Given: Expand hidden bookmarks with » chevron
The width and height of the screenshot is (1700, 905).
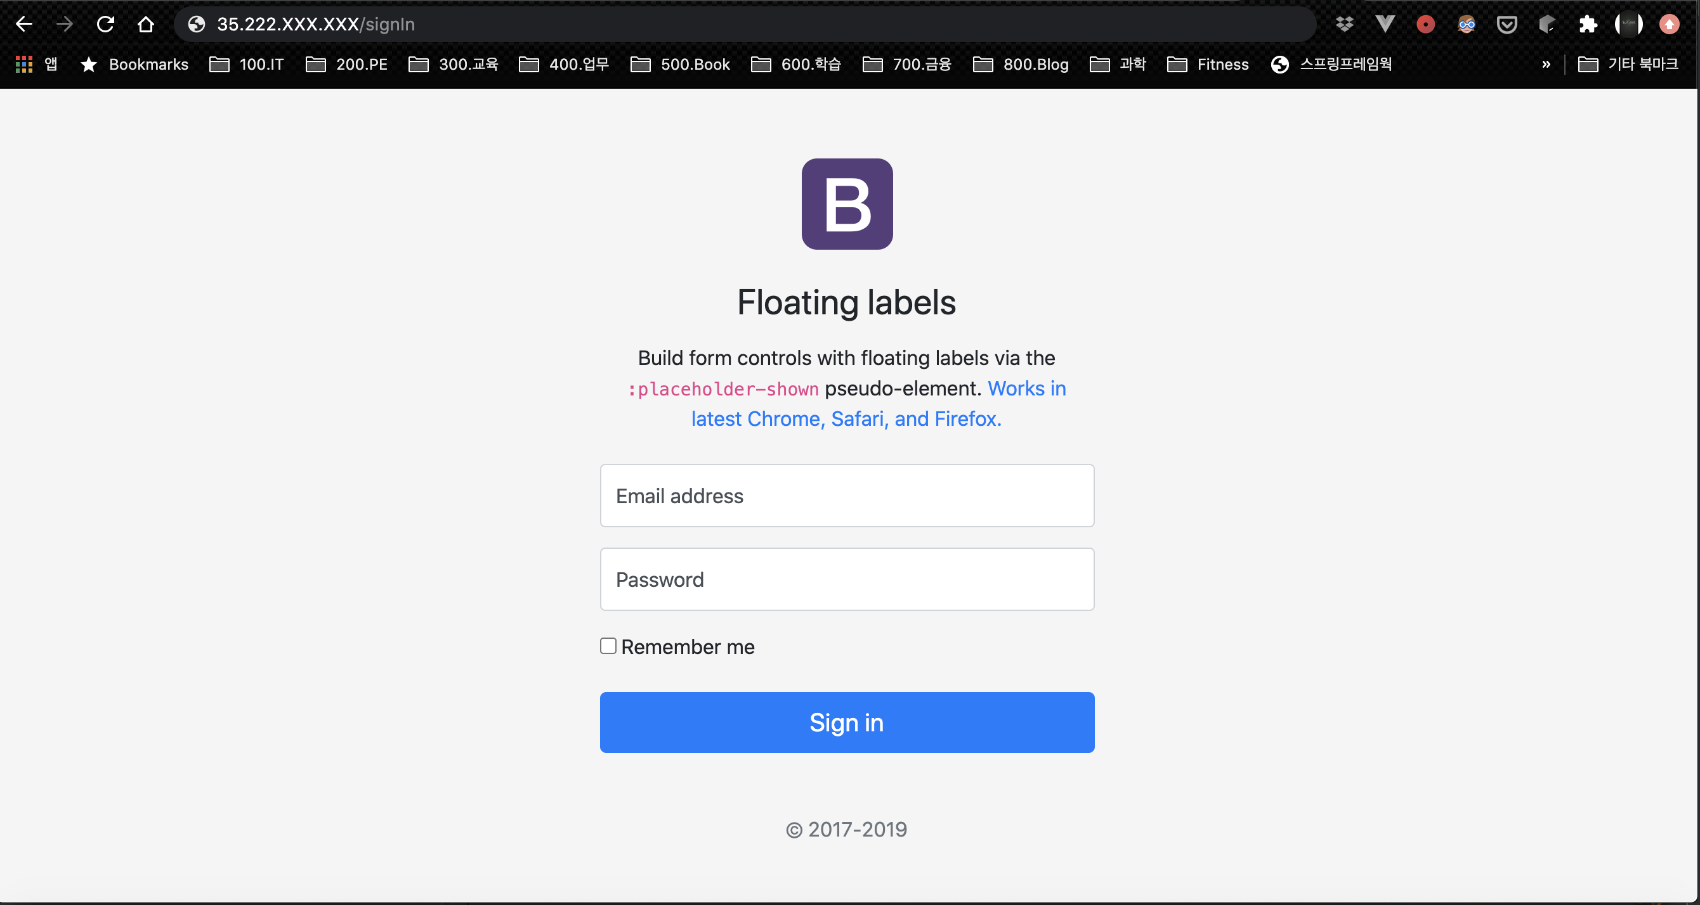Looking at the screenshot, I should click(1546, 64).
